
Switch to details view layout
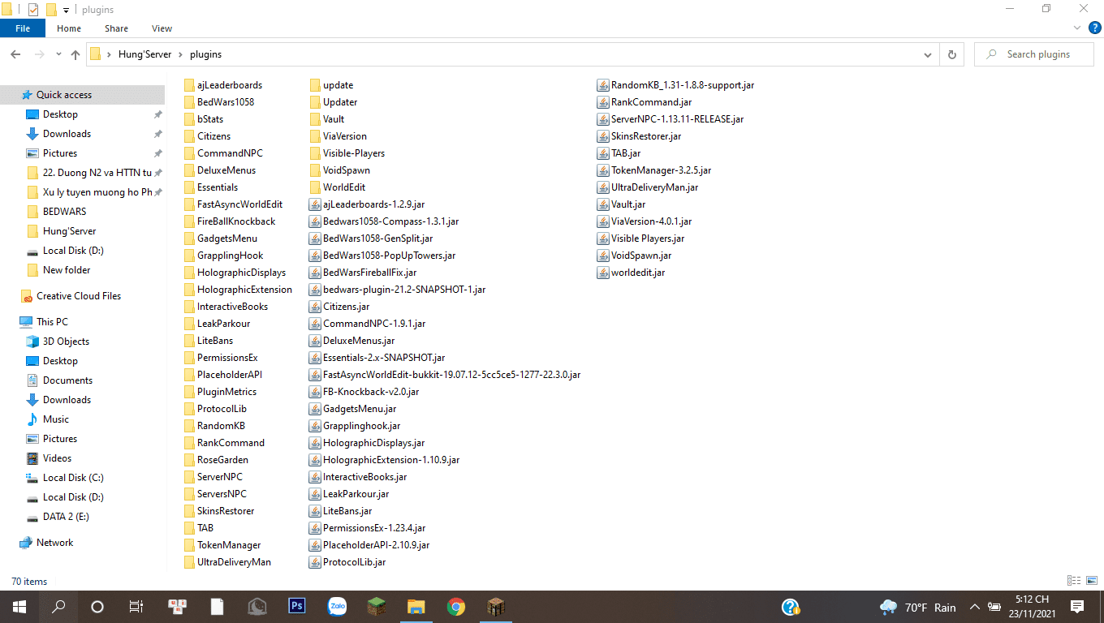tap(1074, 581)
